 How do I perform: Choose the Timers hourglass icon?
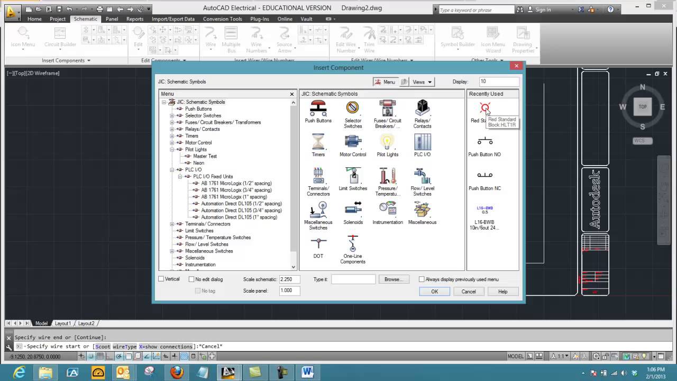(x=318, y=142)
